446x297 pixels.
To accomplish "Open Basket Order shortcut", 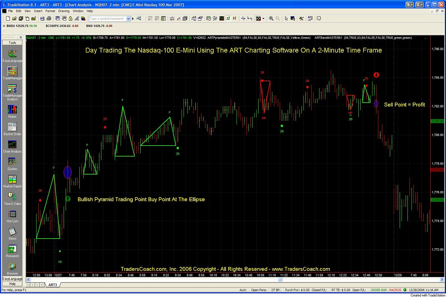I will coord(12,129).
